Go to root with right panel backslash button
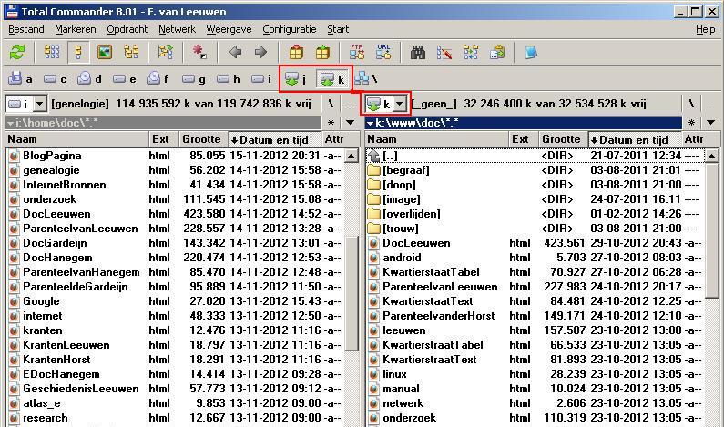724x427 pixels. [x=691, y=104]
